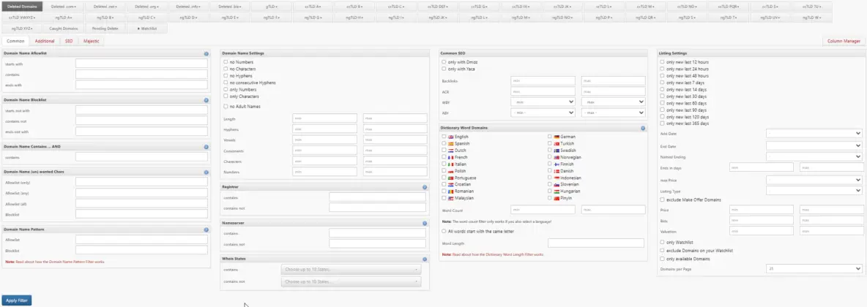Click the German flag icon
867x307 pixels.
pos(557,137)
